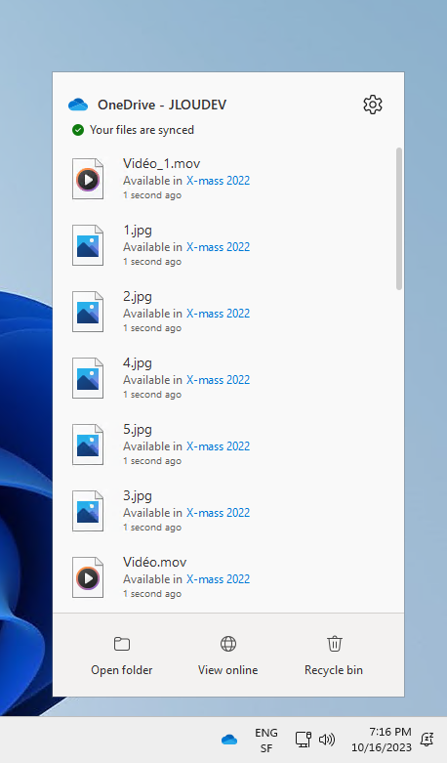Click the 1.jpg image file icon
This screenshot has height=763, width=447.
pos(88,245)
